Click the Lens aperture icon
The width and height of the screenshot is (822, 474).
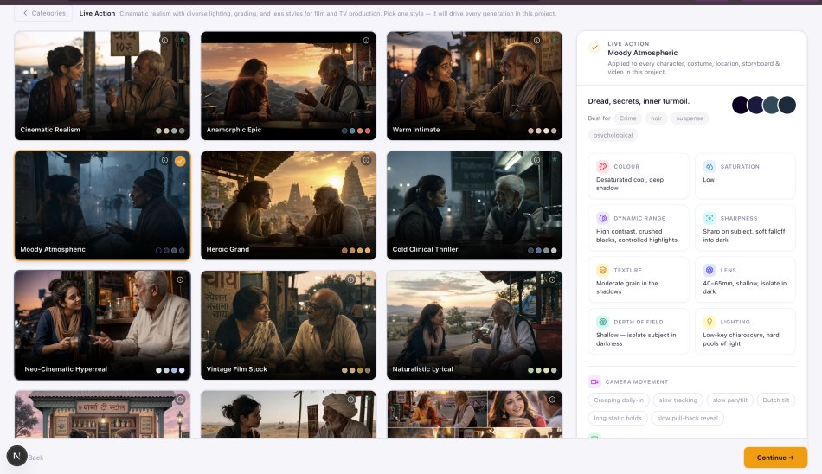710,270
